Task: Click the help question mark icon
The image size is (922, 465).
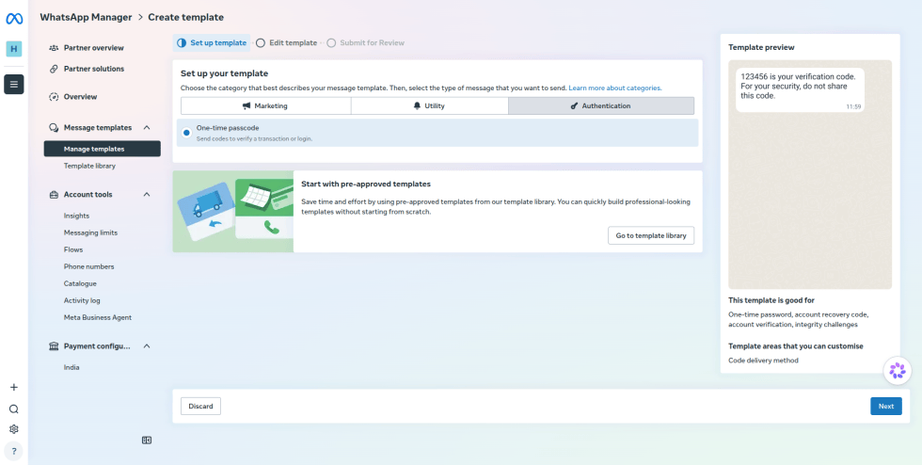Action: 14,452
